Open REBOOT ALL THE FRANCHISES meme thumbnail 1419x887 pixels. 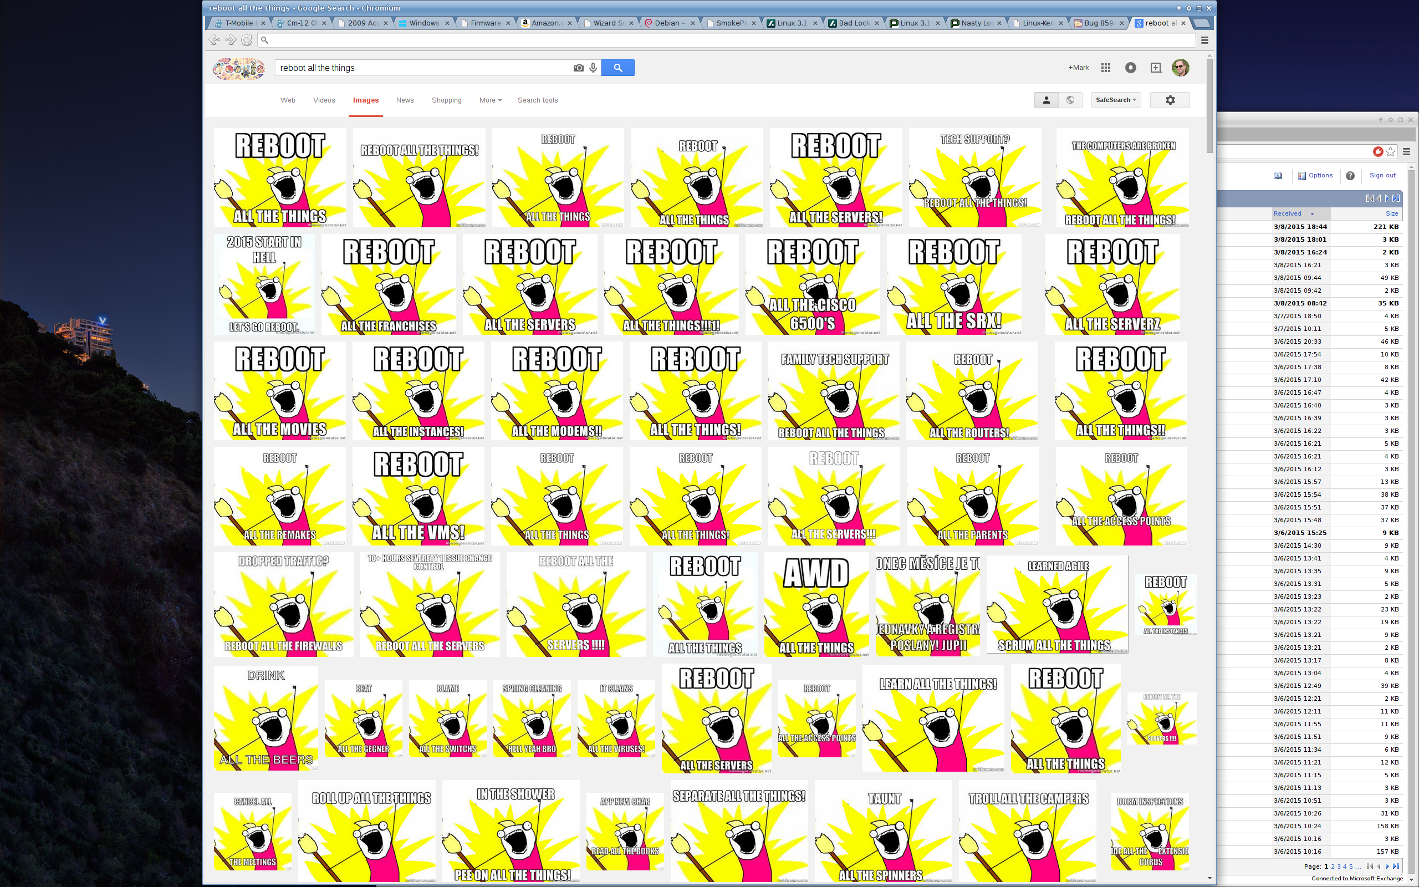388,284
